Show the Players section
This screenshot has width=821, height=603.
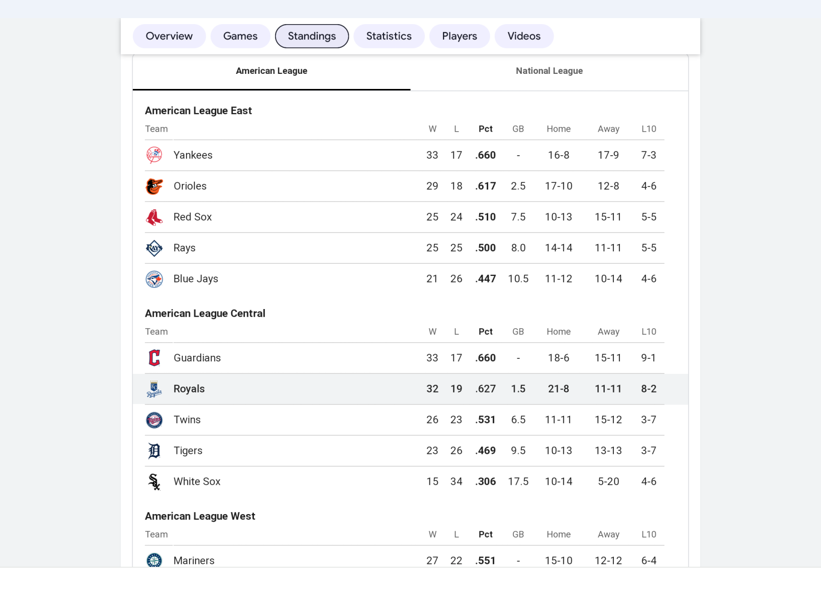tap(460, 36)
